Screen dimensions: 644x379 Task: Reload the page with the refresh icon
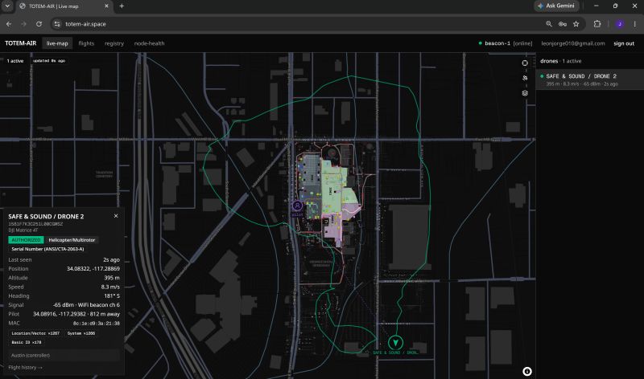(x=39, y=24)
